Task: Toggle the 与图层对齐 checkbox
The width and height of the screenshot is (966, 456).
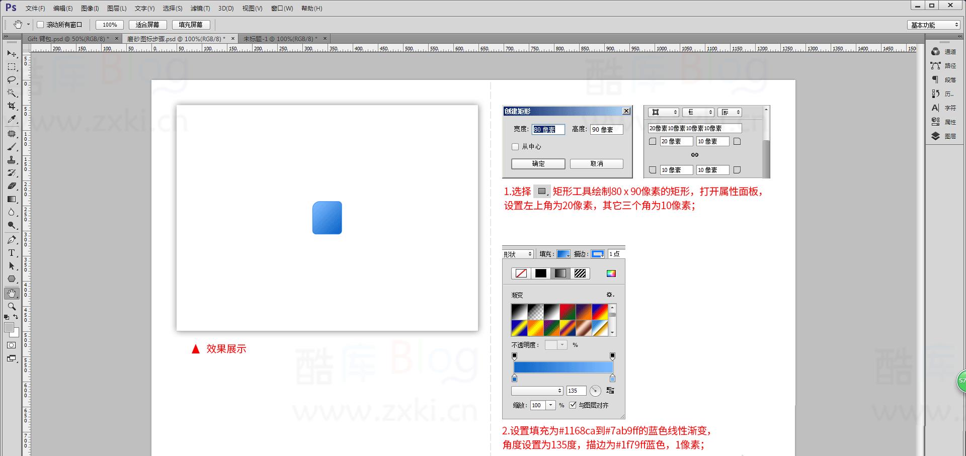Action: pos(574,405)
